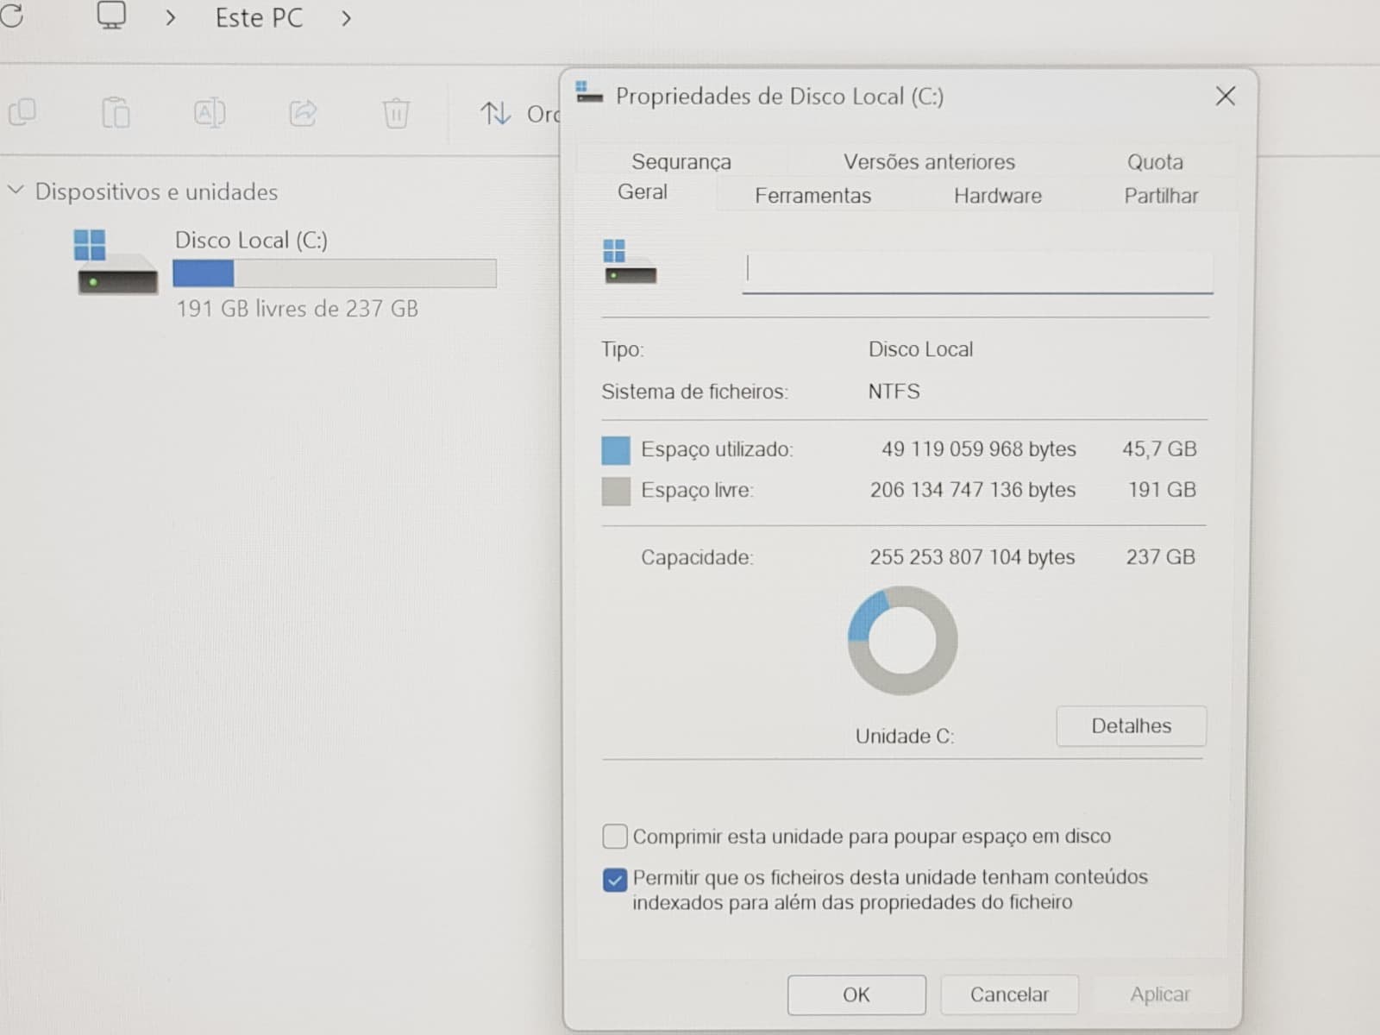The height and width of the screenshot is (1035, 1380).
Task: Click the Copy icon in Explorer toolbar
Action: tap(22, 113)
